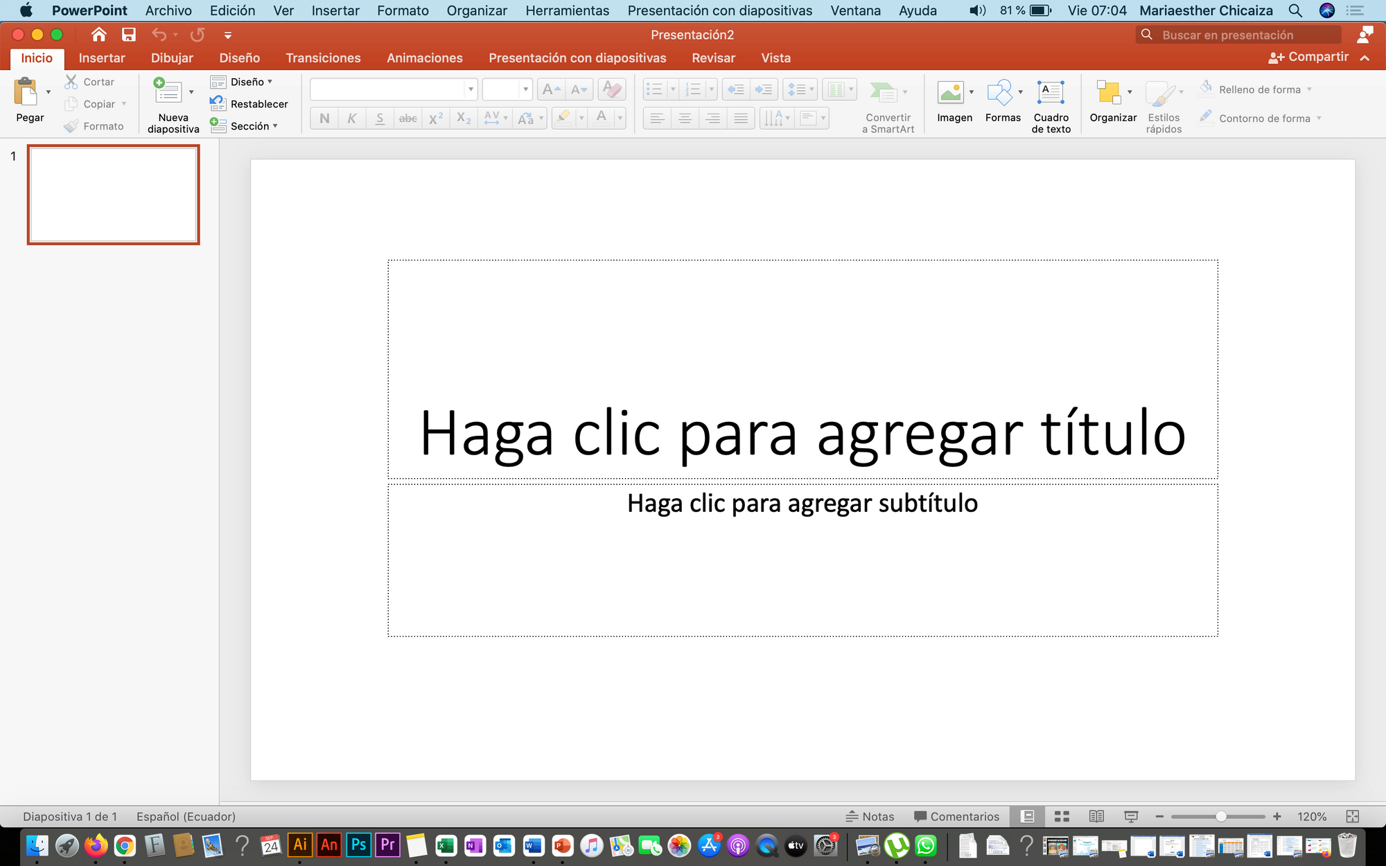Open the font name dropdown
The image size is (1386, 866).
pyautogui.click(x=471, y=89)
